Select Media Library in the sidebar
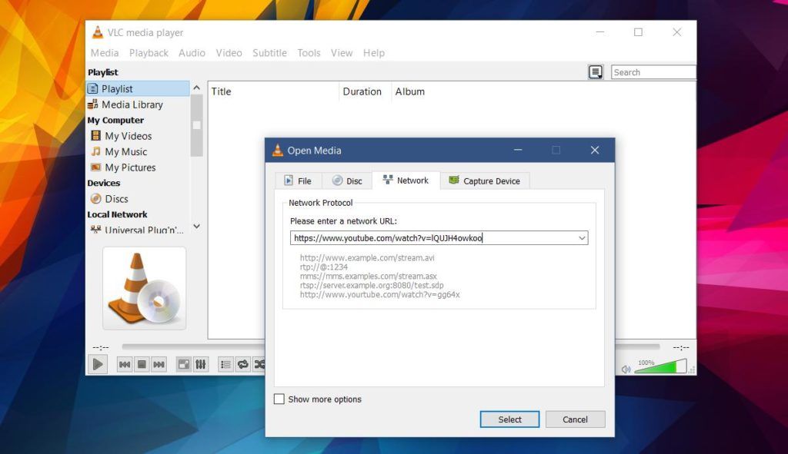 [x=132, y=104]
